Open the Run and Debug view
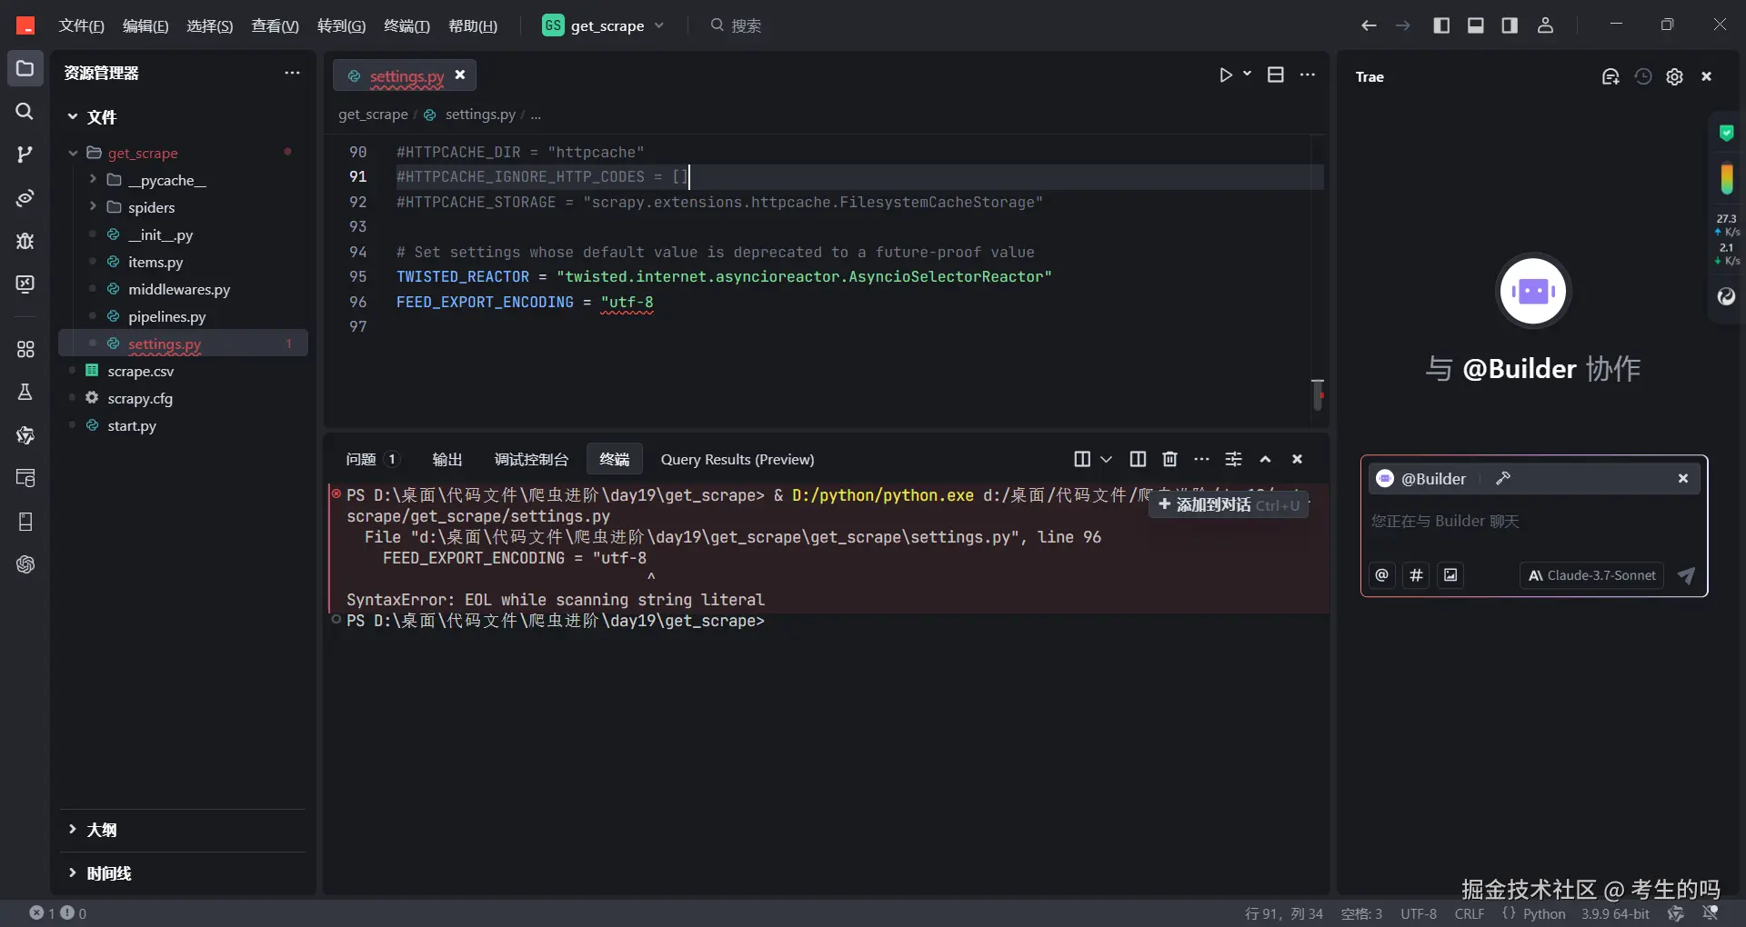Screen dimensions: 1746x927 point(25,241)
